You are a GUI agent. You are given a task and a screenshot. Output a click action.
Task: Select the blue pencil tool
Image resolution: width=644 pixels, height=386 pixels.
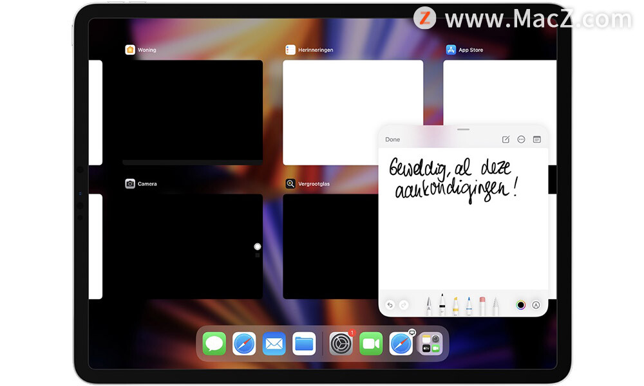(469, 306)
